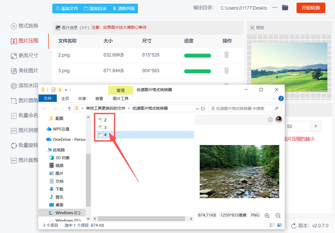The image size is (335, 233).
Task: Click the Properties check icon in Explorer title bar
Action: 53,90
